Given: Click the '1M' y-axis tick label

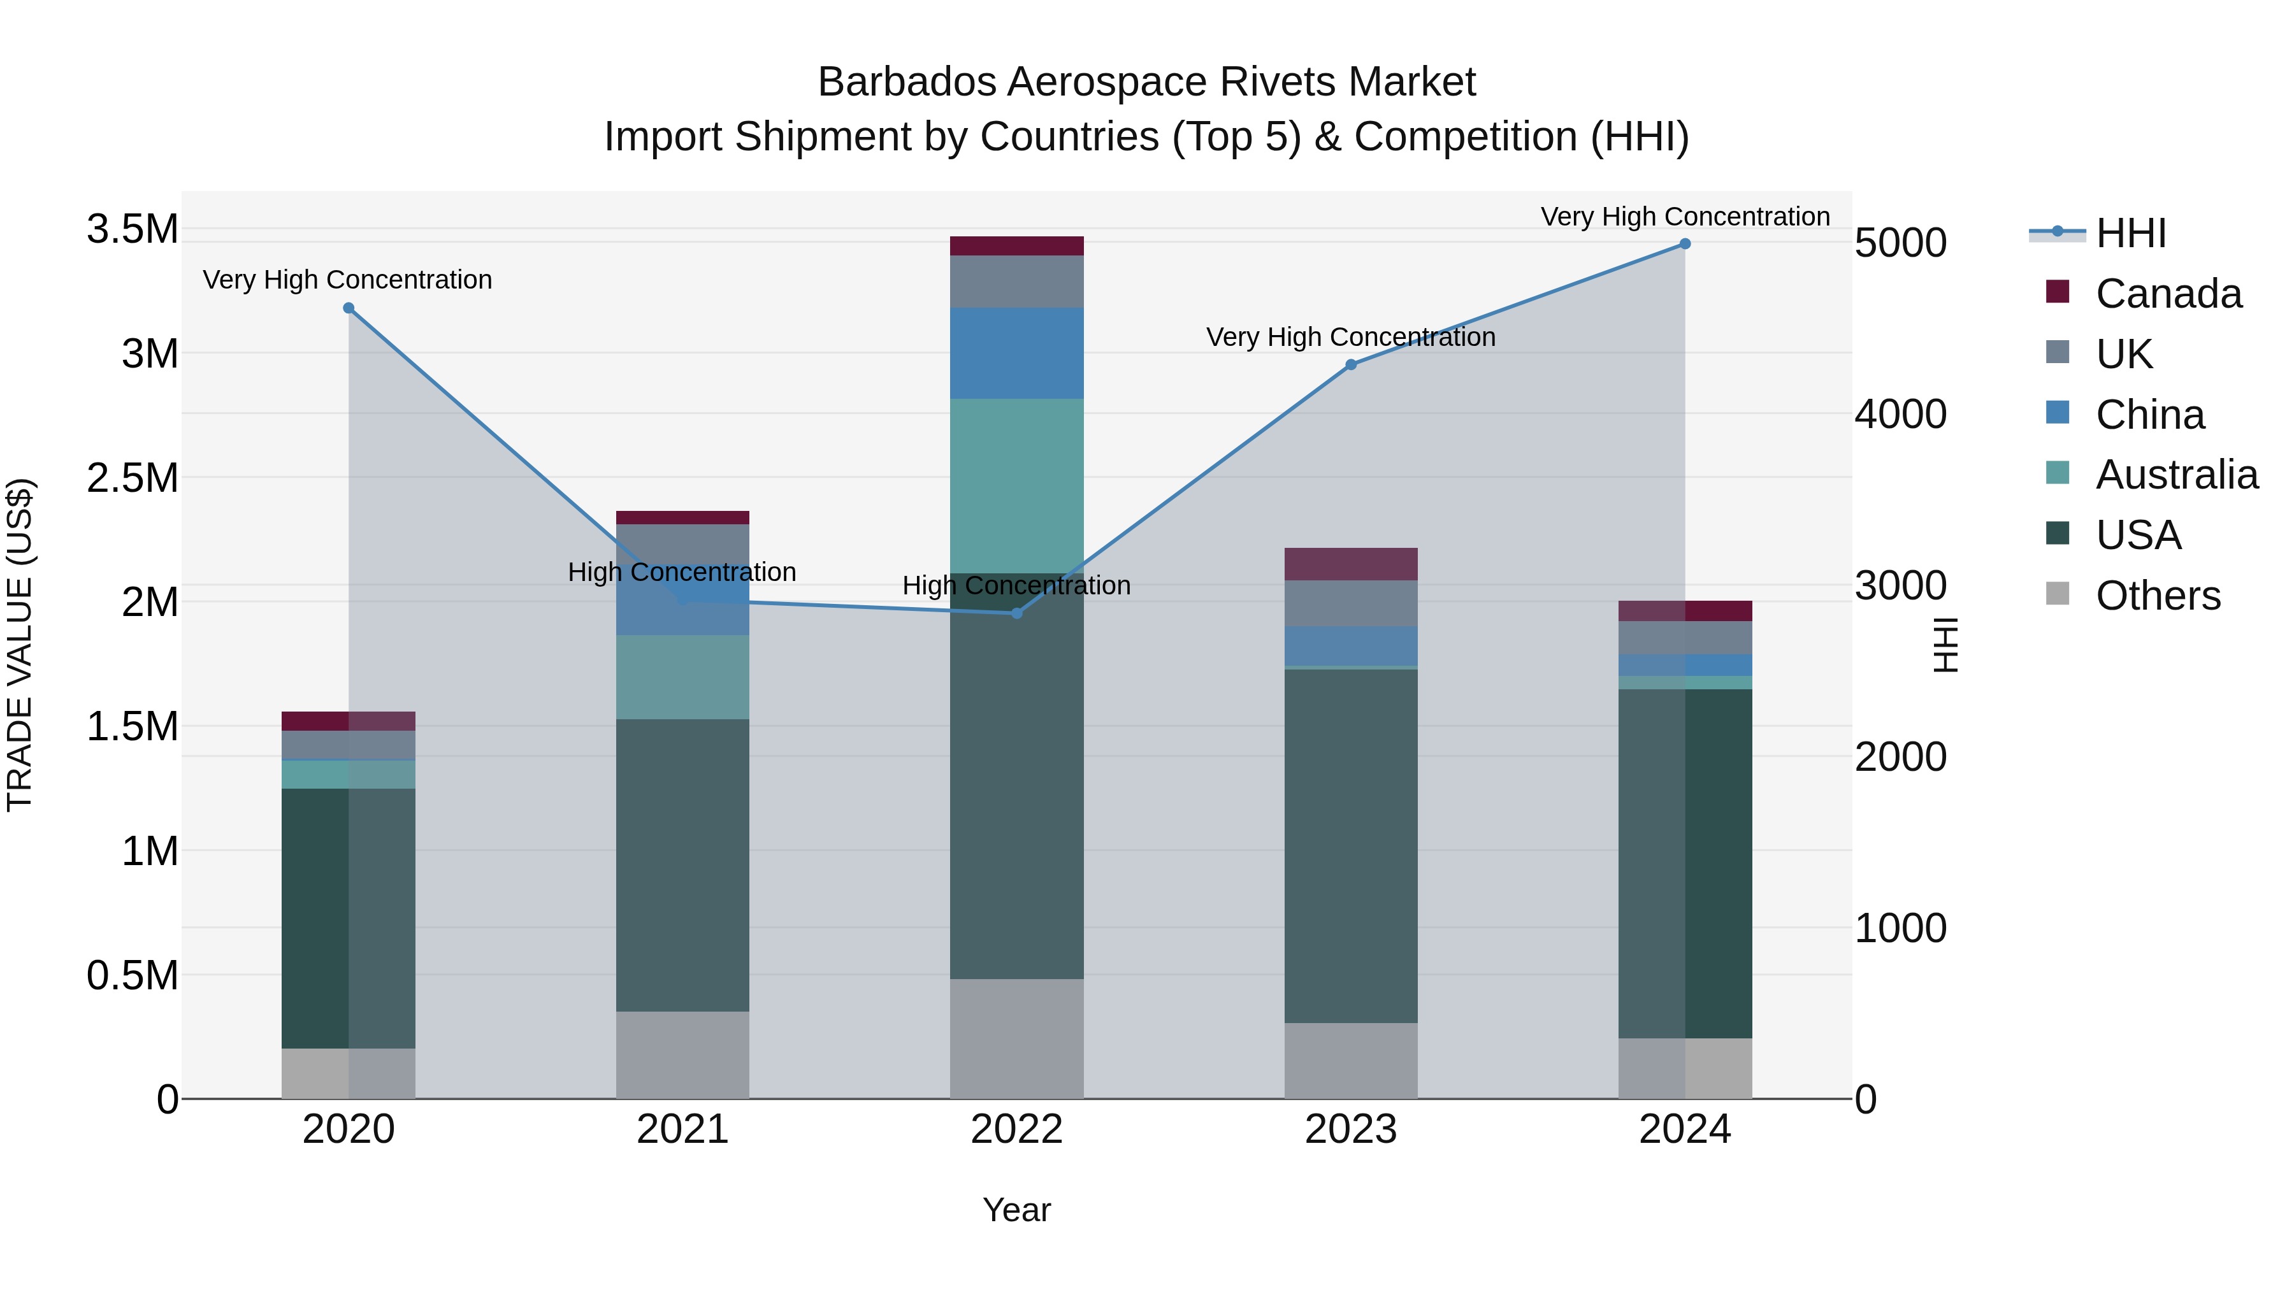Looking at the screenshot, I should [150, 851].
